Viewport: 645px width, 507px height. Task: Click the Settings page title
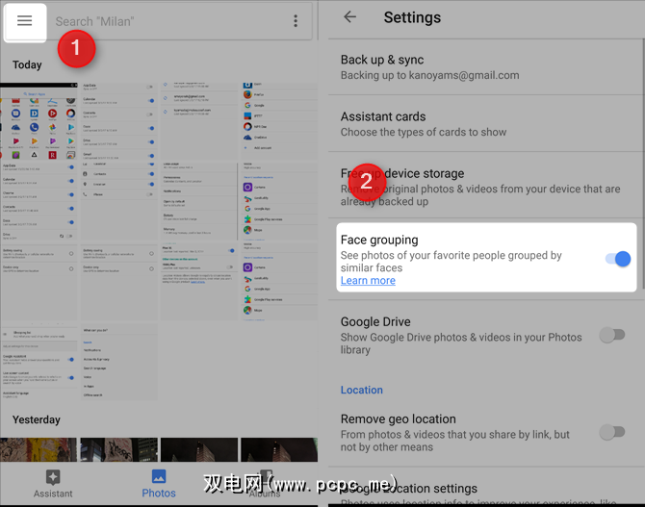tap(412, 17)
